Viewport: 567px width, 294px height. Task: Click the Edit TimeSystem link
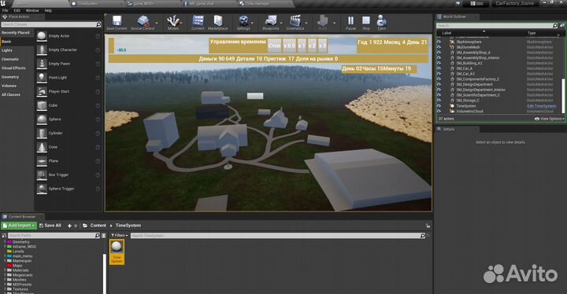pyautogui.click(x=541, y=106)
